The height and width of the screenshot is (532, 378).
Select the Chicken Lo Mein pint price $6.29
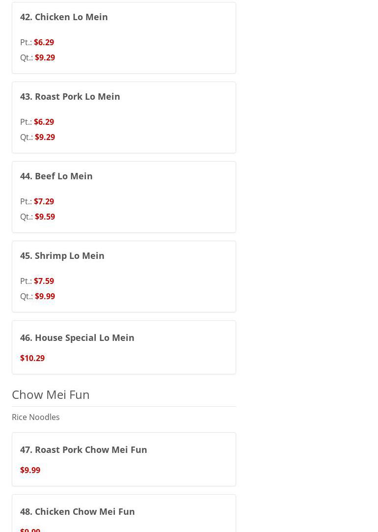[44, 42]
